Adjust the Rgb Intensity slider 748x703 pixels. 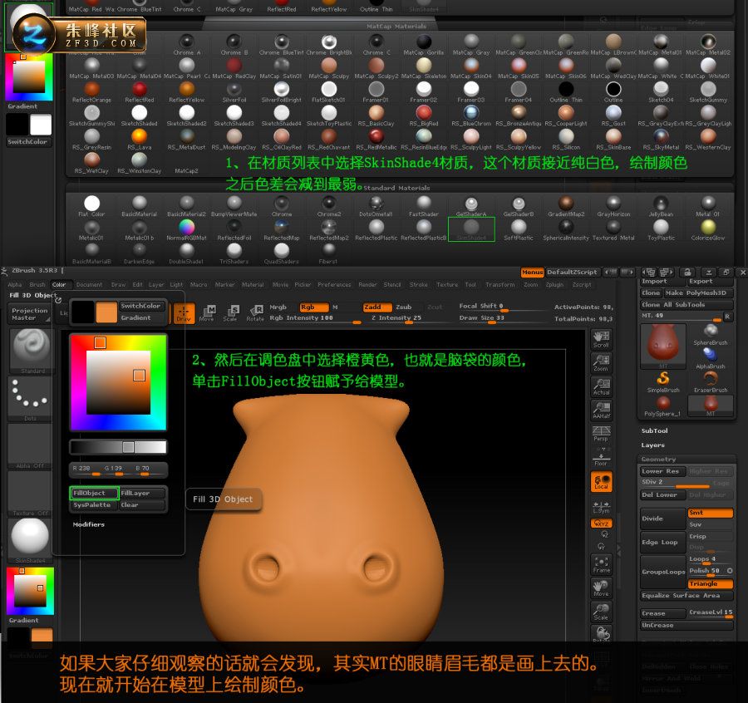coord(315,319)
